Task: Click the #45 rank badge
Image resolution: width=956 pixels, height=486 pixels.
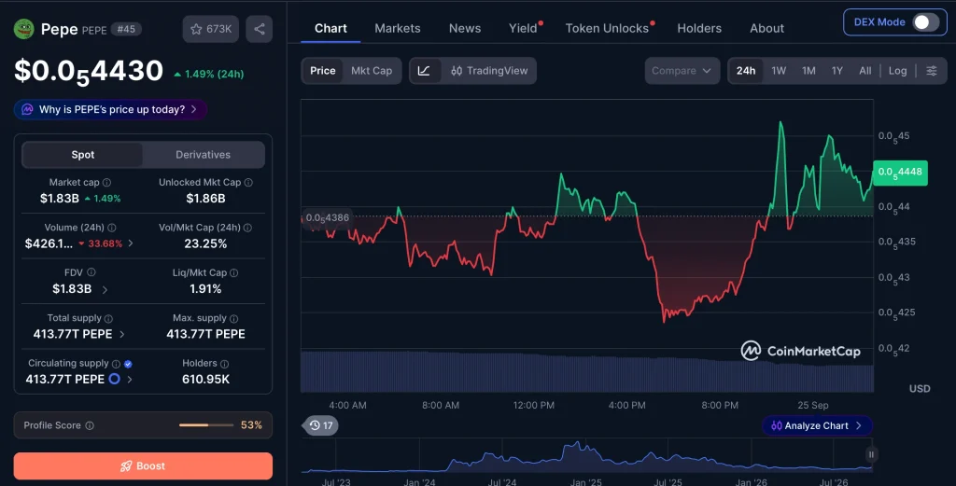Action: pyautogui.click(x=126, y=29)
